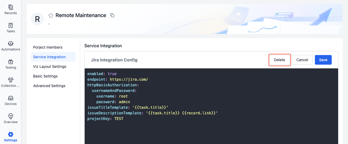Cancel editing the Jira config
The height and width of the screenshot is (144, 348).
tap(302, 60)
